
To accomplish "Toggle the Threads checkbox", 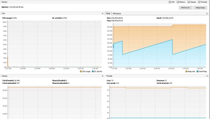I will click(x=199, y=2).
